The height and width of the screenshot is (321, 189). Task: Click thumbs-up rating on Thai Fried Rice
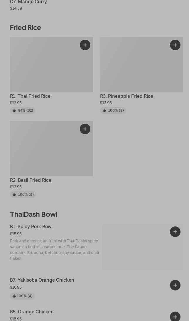pyautogui.click(x=23, y=110)
